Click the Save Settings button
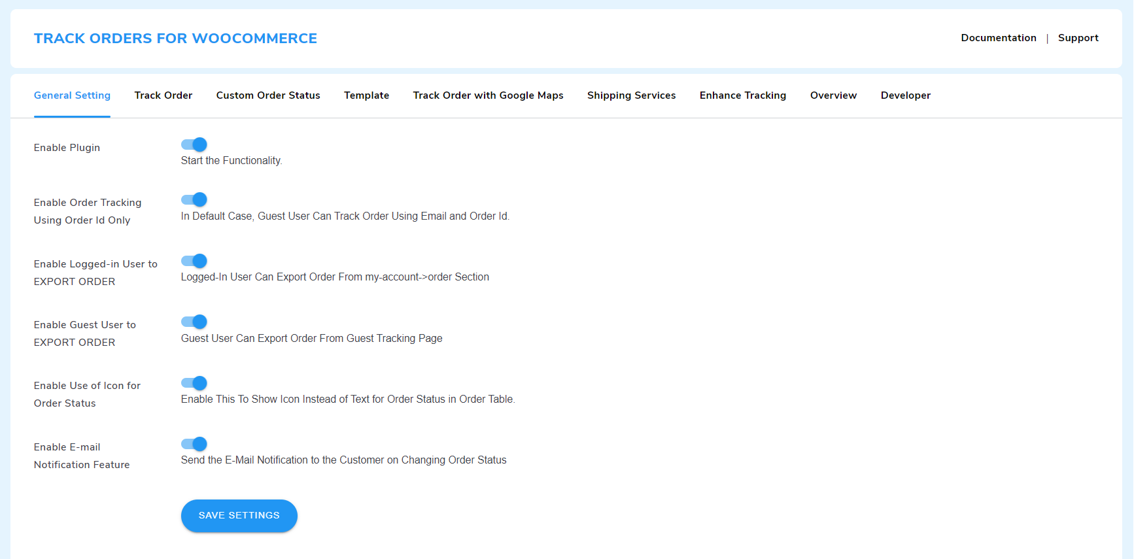This screenshot has height=559, width=1134. click(x=239, y=516)
